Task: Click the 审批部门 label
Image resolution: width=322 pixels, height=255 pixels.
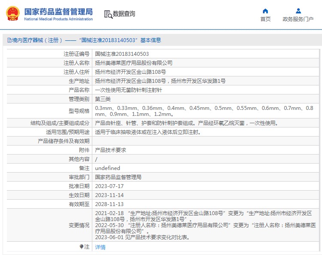Action: pos(79,177)
